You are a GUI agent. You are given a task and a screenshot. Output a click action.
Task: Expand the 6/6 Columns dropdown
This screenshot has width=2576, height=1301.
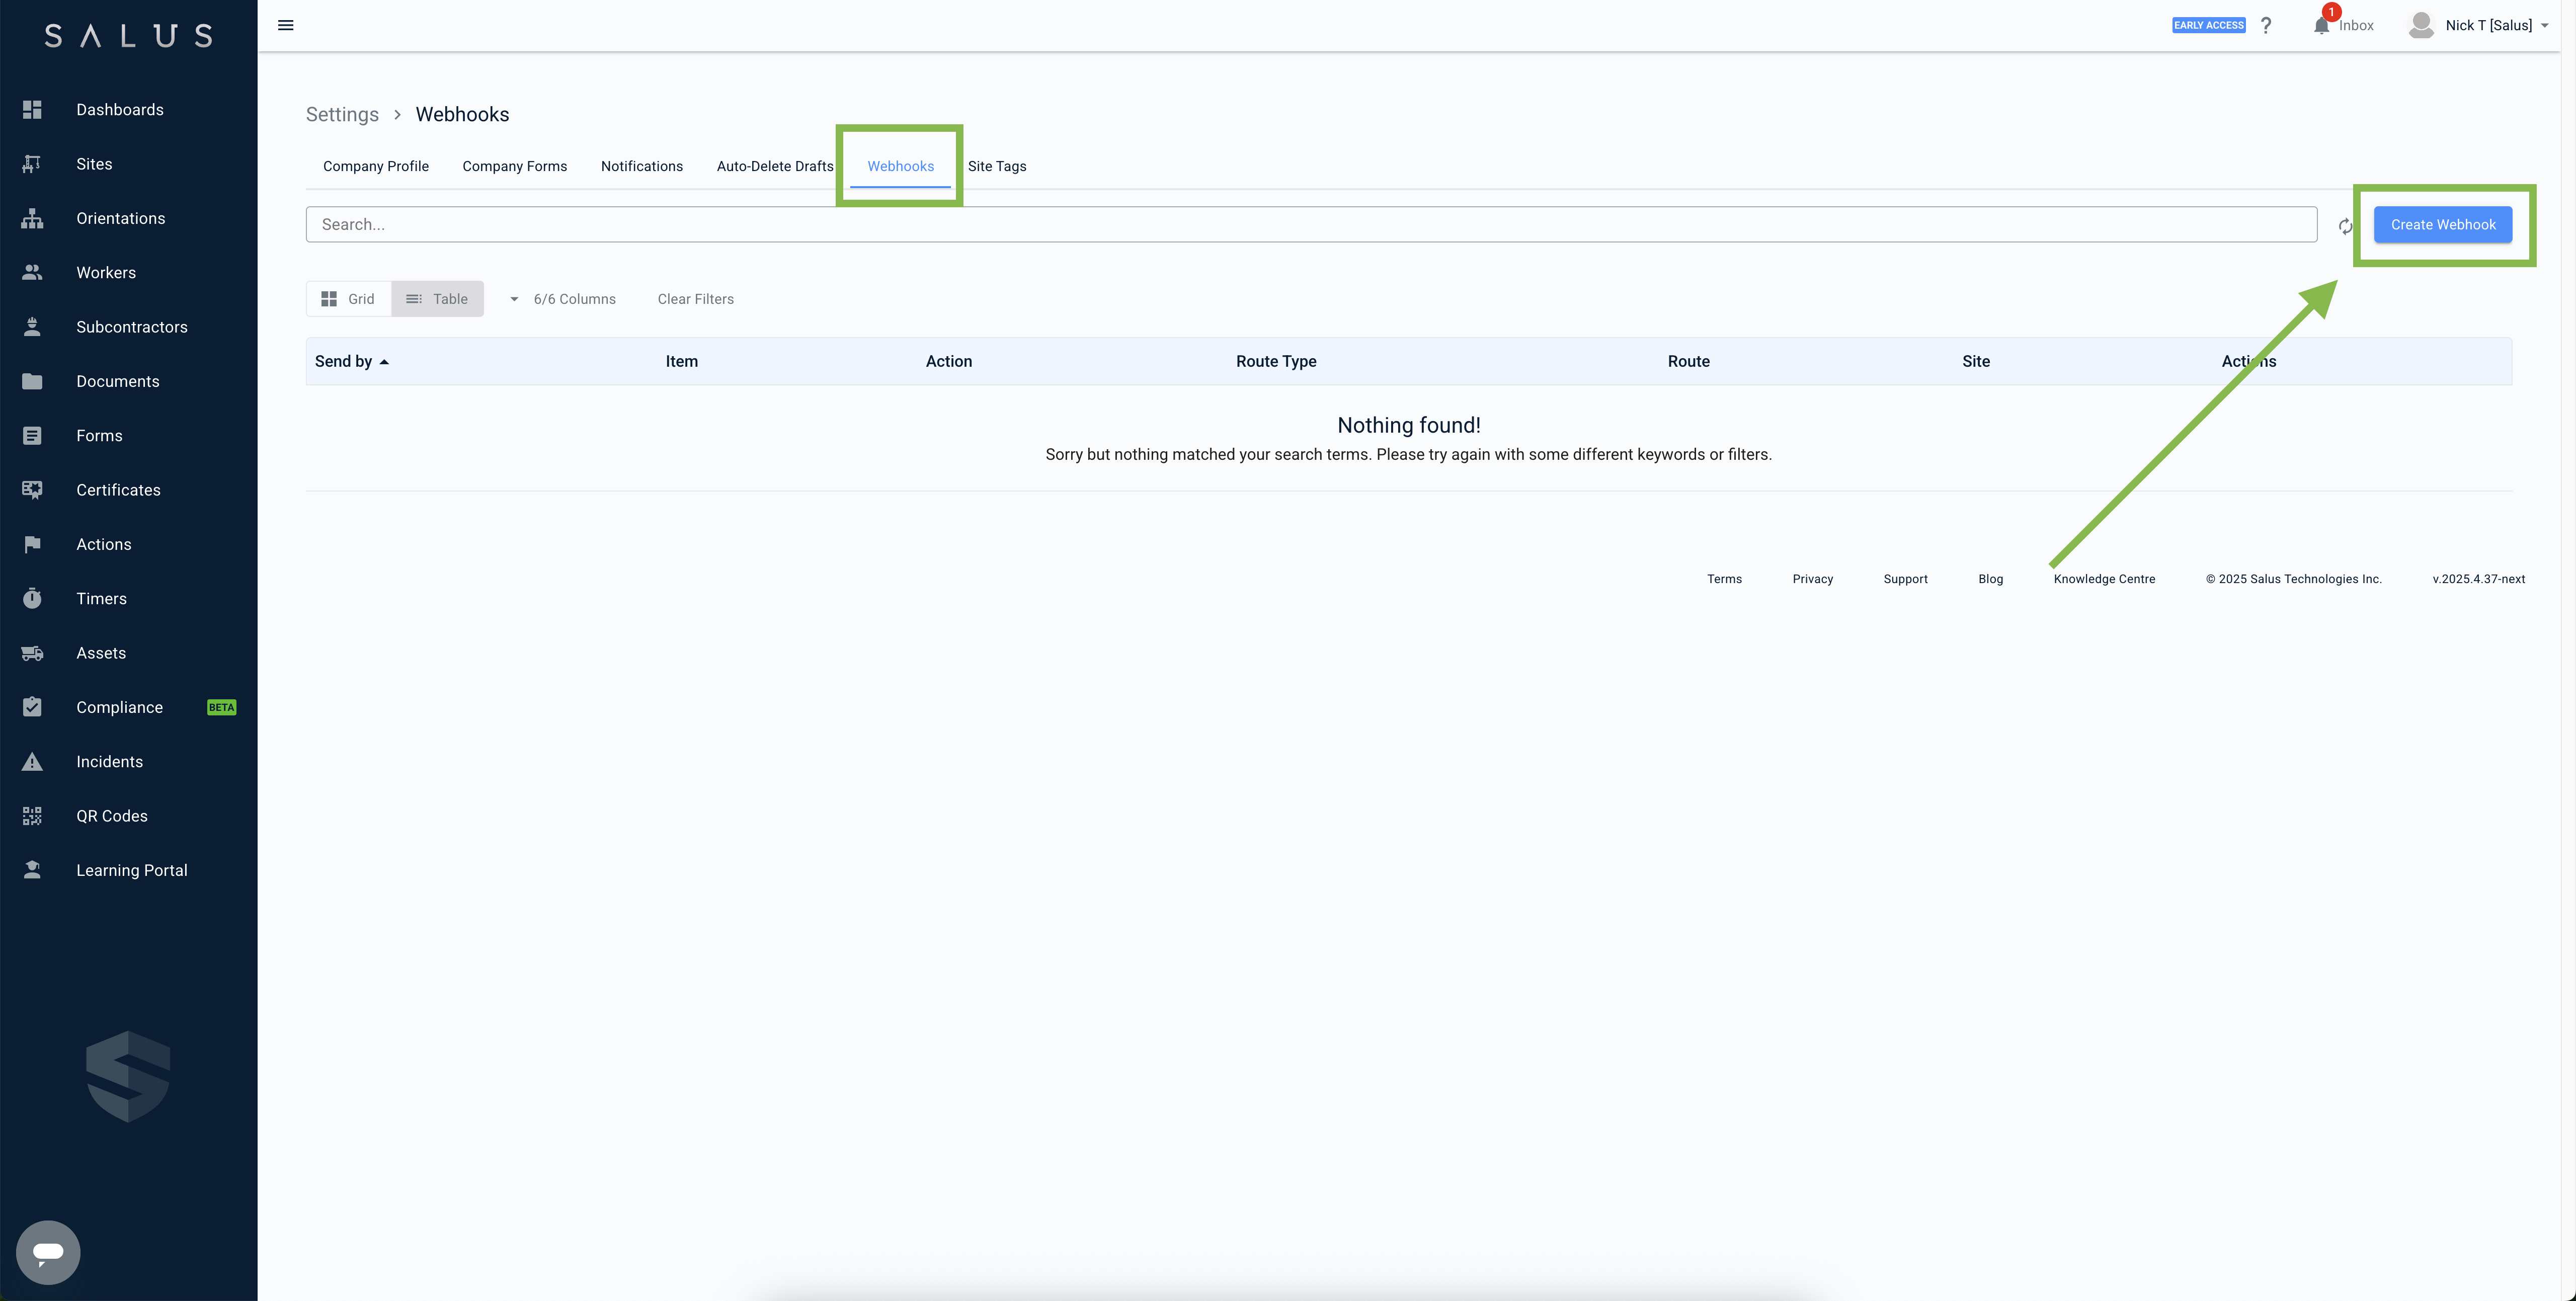pyautogui.click(x=563, y=299)
